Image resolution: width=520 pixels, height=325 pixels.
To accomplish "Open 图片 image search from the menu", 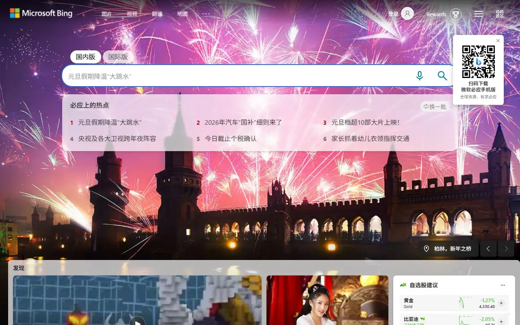I will point(106,13).
